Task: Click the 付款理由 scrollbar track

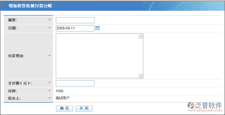Action: coord(140,56)
